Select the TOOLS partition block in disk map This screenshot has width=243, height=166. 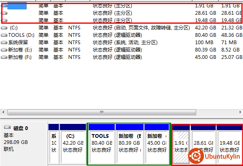click(101, 144)
